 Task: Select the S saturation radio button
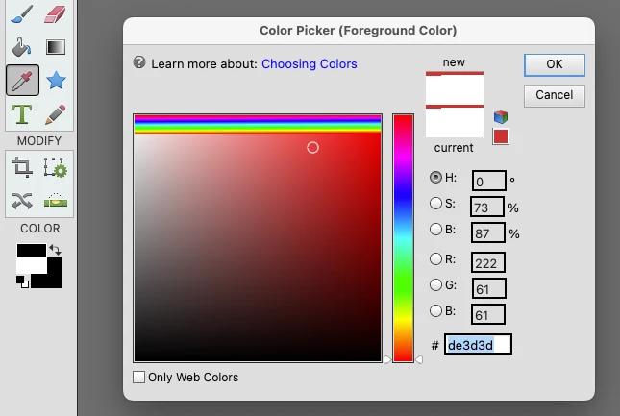tap(435, 204)
